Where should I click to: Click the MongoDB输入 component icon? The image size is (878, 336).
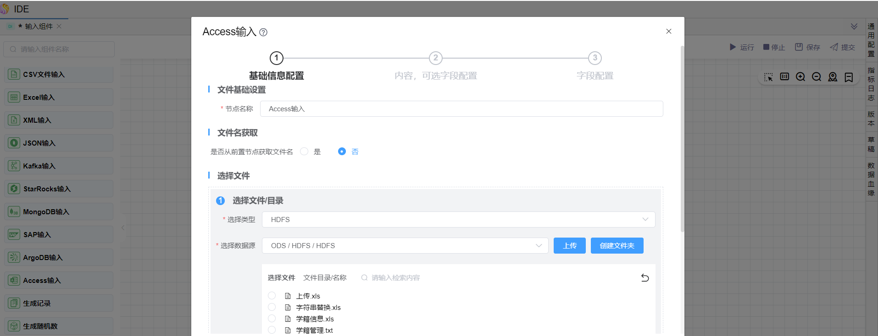point(14,211)
